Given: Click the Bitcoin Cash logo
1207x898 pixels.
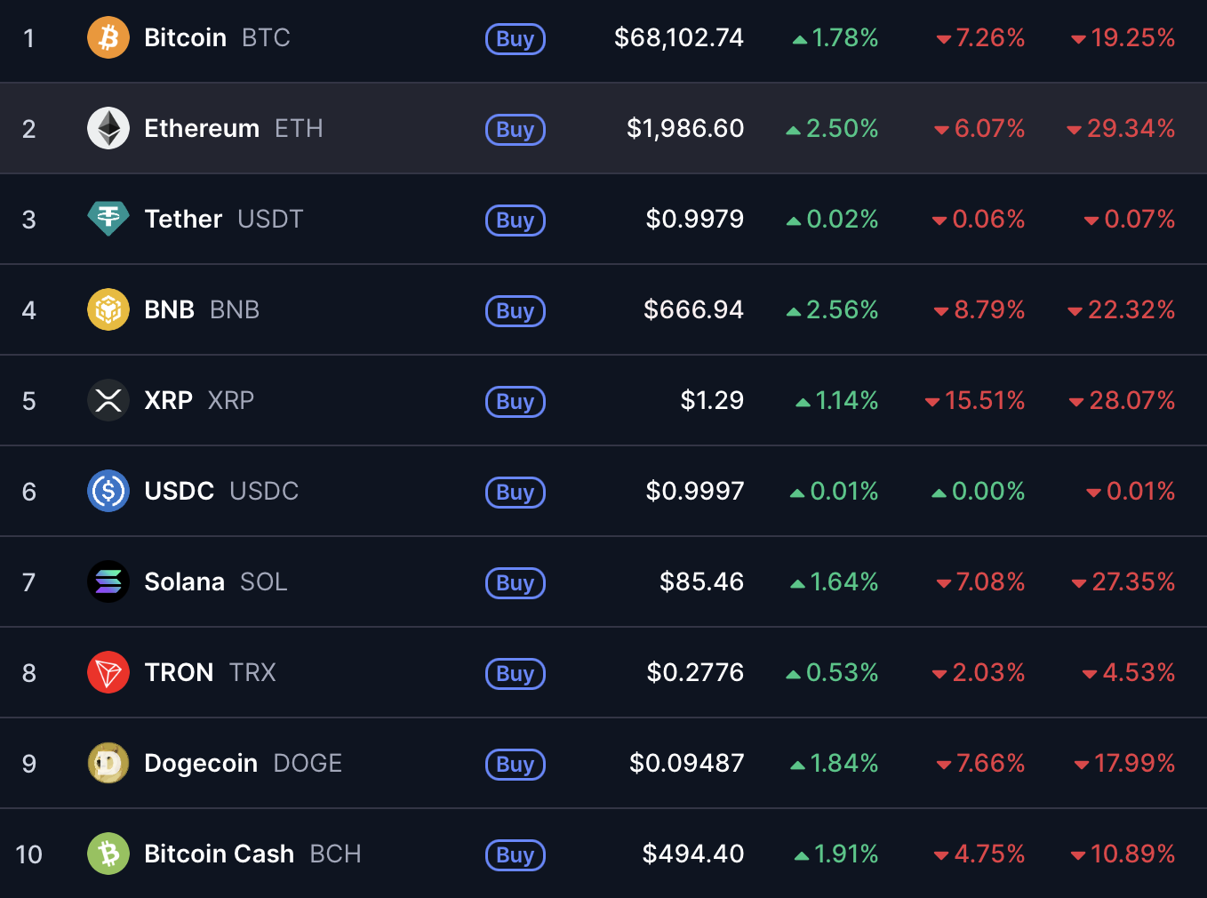Looking at the screenshot, I should click(x=108, y=854).
